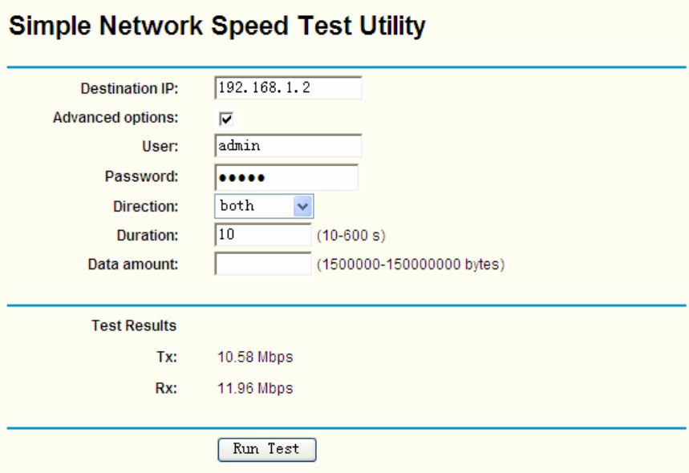This screenshot has width=689, height=473.
Task: Uncheck the Advanced options checkbox
Action: (226, 119)
